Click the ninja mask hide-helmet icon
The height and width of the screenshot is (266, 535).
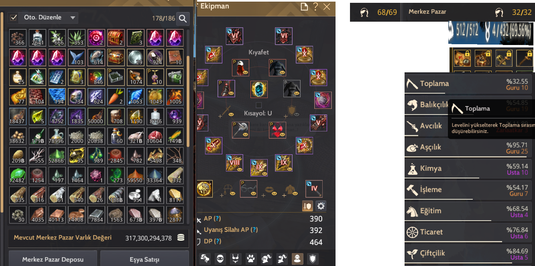click(220, 259)
